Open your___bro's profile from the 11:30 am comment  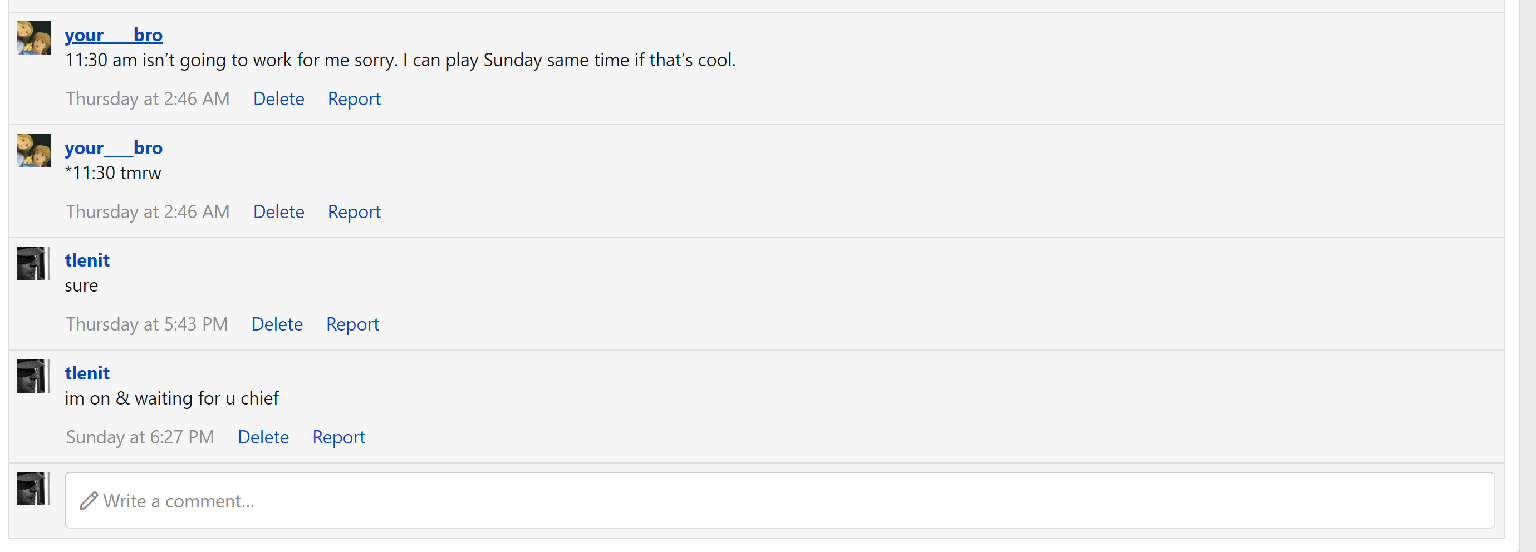point(113,35)
